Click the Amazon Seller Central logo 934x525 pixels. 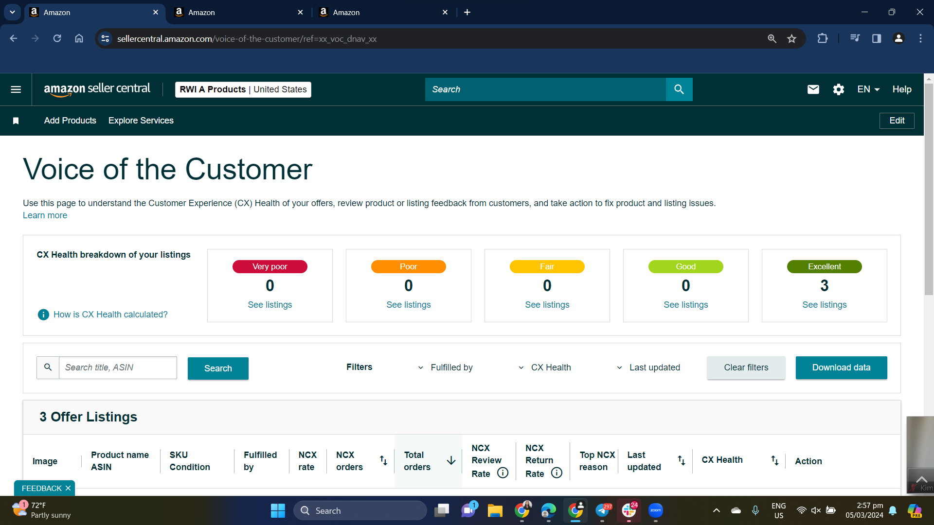(x=97, y=89)
